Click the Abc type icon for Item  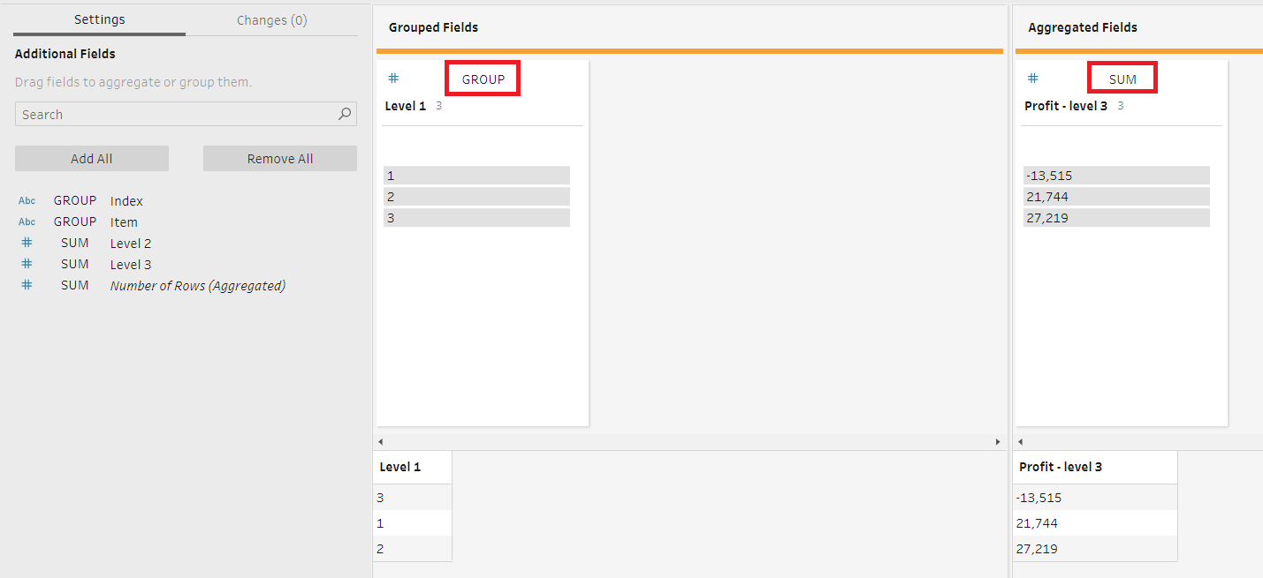(x=27, y=222)
